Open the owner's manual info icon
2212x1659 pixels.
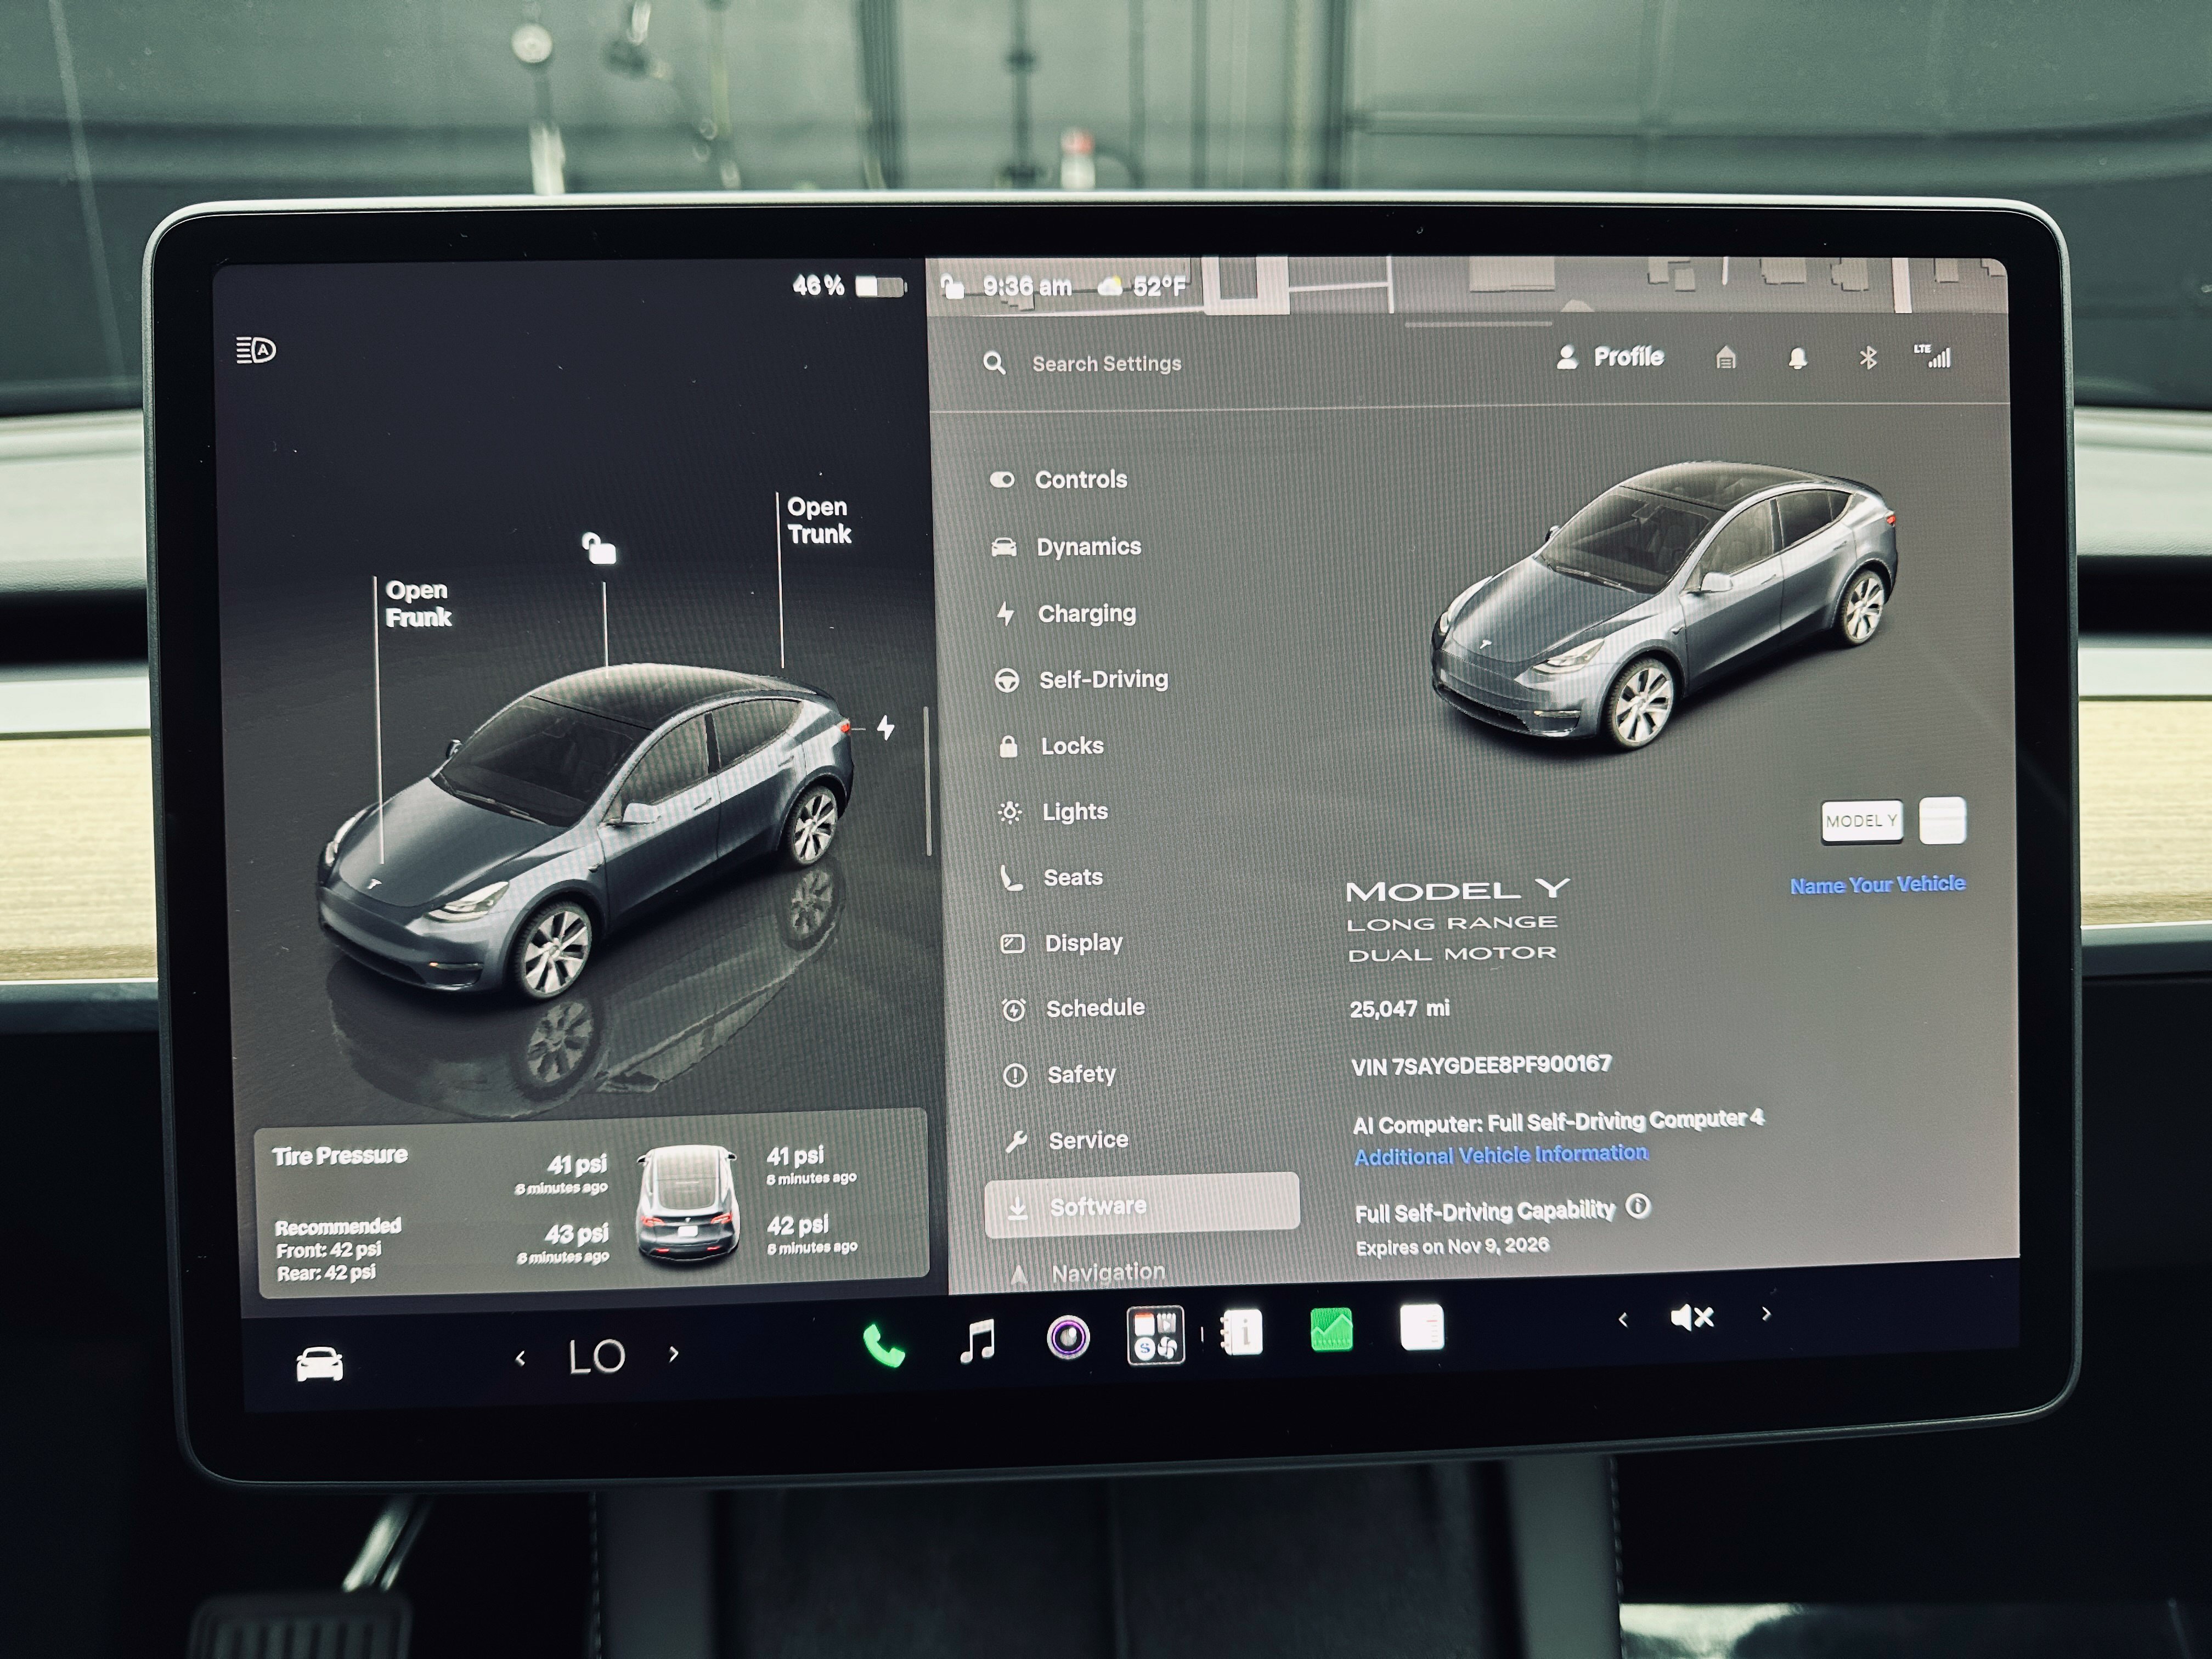click(x=1242, y=1333)
